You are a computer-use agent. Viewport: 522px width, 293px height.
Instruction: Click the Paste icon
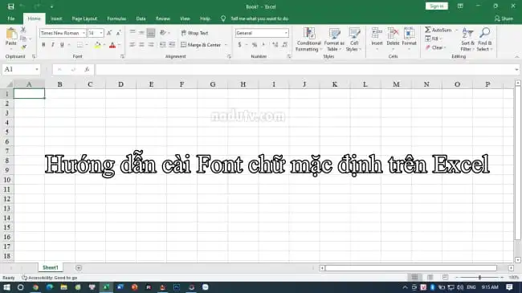(x=11, y=34)
